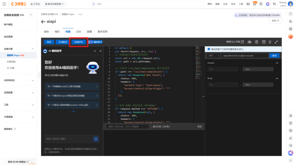The width and height of the screenshot is (294, 165).
Task: Open the GET request method dropdown
Action: click(214, 55)
